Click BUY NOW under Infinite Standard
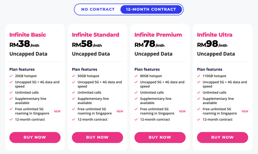This screenshot has height=154, width=258. (x=97, y=137)
